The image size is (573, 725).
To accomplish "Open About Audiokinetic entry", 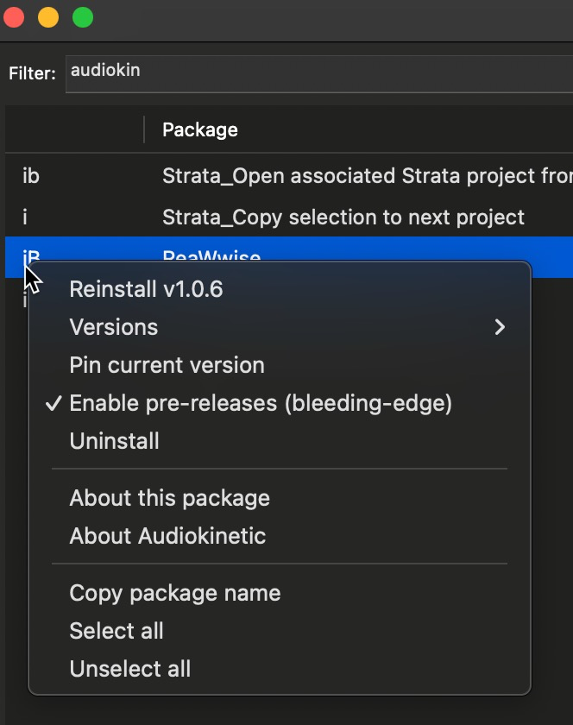I will pyautogui.click(x=167, y=536).
